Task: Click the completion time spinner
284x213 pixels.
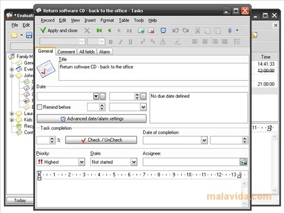Action: [x=245, y=140]
